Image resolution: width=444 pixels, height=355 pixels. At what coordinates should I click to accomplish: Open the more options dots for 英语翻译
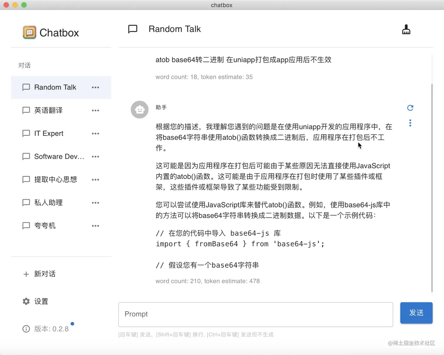pos(95,110)
